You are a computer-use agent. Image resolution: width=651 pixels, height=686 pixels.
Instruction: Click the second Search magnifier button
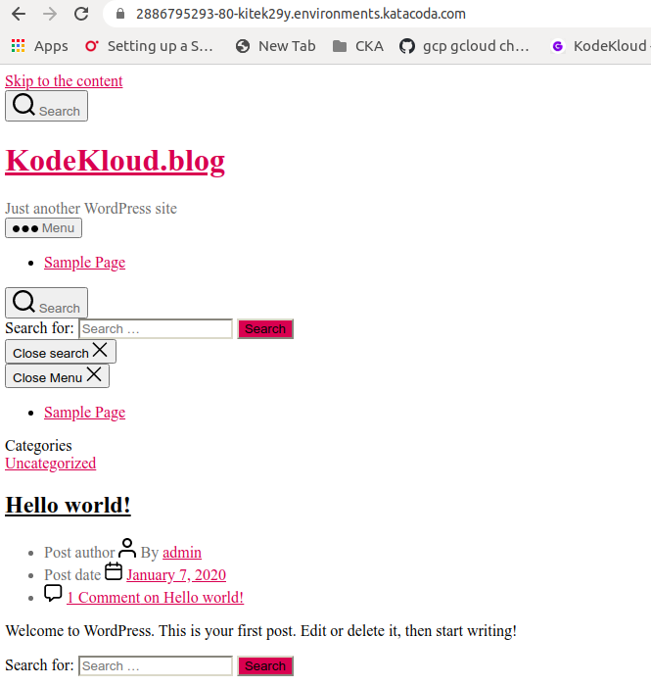coord(46,303)
